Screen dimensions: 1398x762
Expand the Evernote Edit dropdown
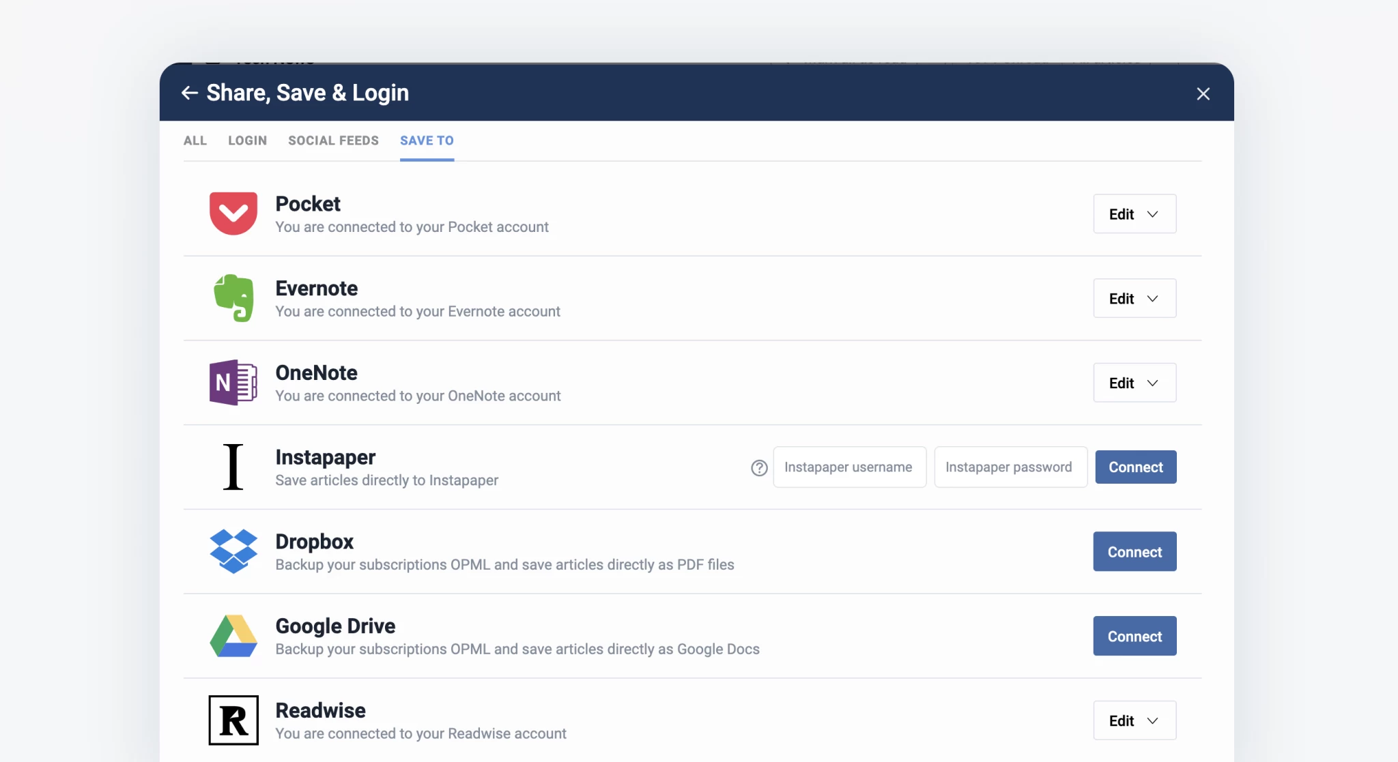tap(1134, 298)
